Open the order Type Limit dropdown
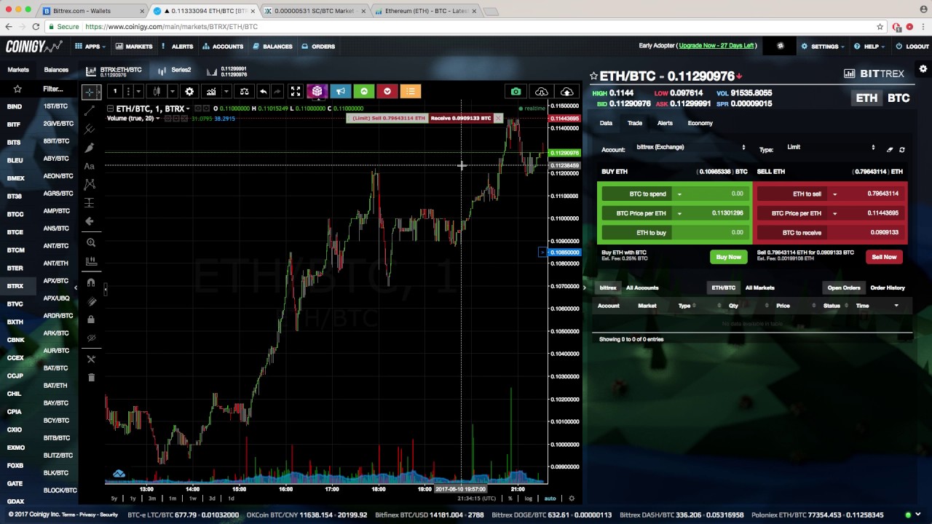This screenshot has width=932, height=524. [x=831, y=147]
